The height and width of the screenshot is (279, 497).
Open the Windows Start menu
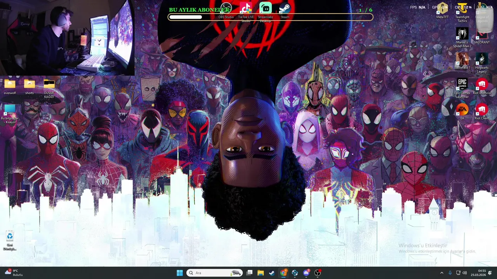pos(180,273)
